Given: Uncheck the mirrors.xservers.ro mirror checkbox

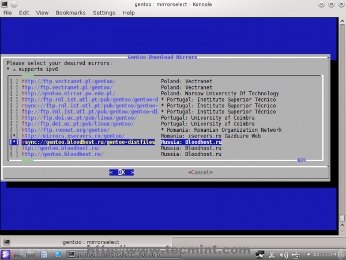Looking at the screenshot, I should [14, 136].
